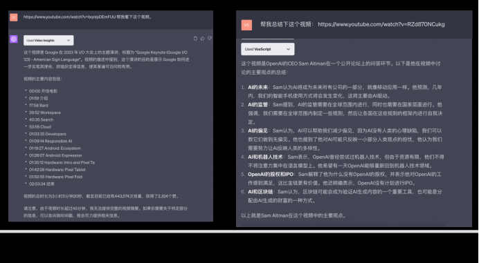Select the '01:19:27 Android: Ecosystem' line
This screenshot has height=263, width=479.
(55, 148)
